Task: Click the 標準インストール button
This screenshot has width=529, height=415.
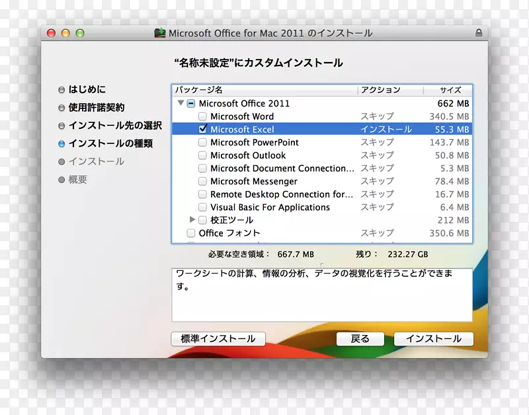Action: click(218, 338)
